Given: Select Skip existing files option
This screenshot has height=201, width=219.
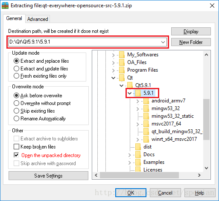Looking at the screenshot, I should click(x=16, y=111).
